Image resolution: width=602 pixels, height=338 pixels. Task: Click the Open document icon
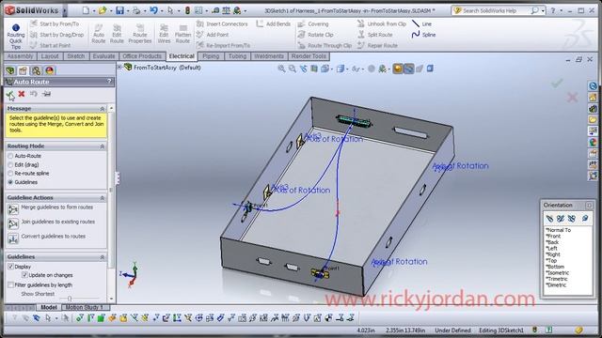(x=103, y=10)
